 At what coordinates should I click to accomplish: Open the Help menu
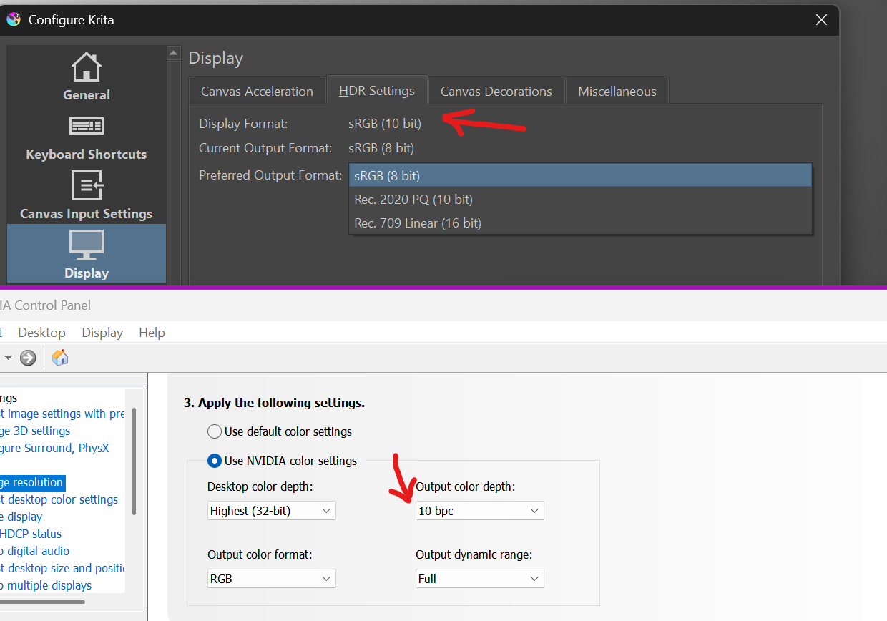click(152, 333)
